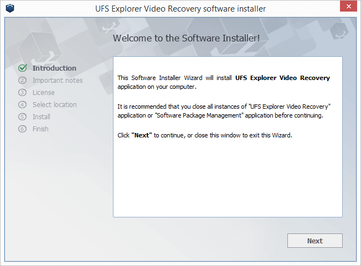Click the UFS Explorer app icon in title bar
This screenshot has height=266, width=361.
[x=10, y=8]
